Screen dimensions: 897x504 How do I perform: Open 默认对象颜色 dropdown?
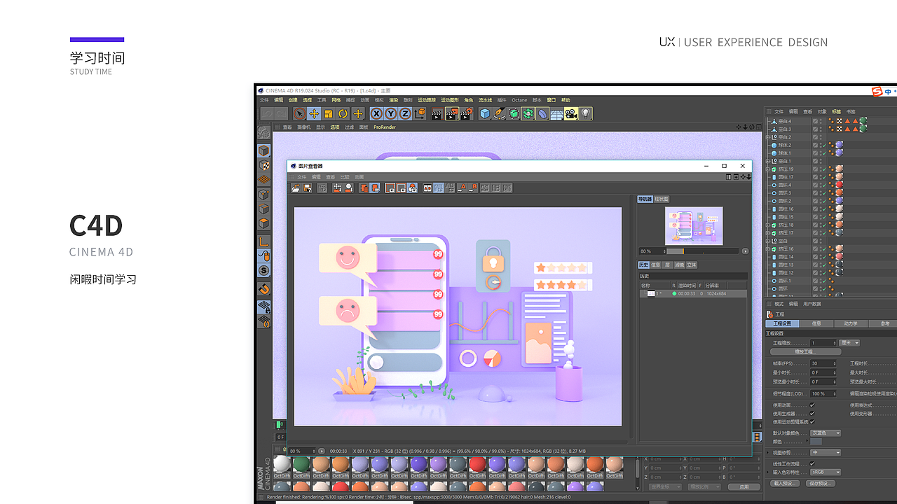tap(826, 433)
